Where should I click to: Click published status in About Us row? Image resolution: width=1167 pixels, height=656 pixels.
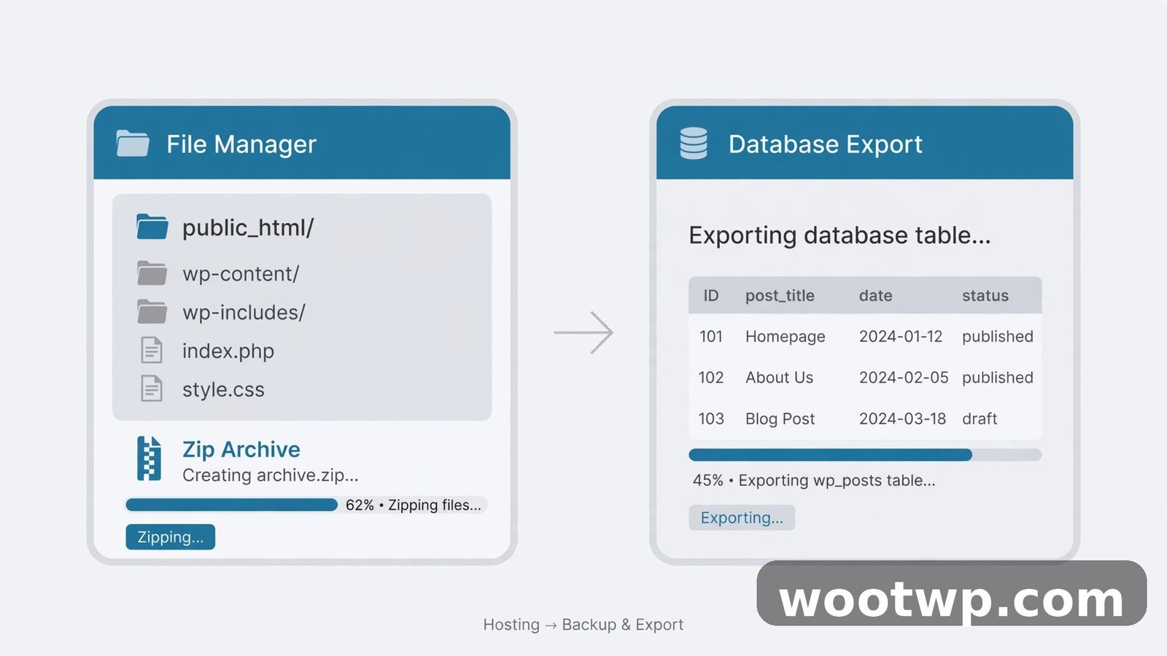point(998,378)
